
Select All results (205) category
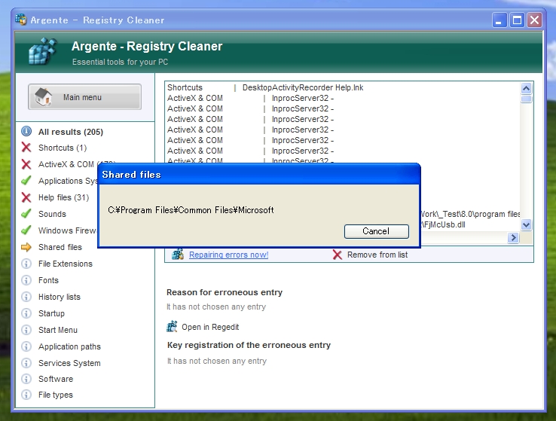pyautogui.click(x=71, y=132)
